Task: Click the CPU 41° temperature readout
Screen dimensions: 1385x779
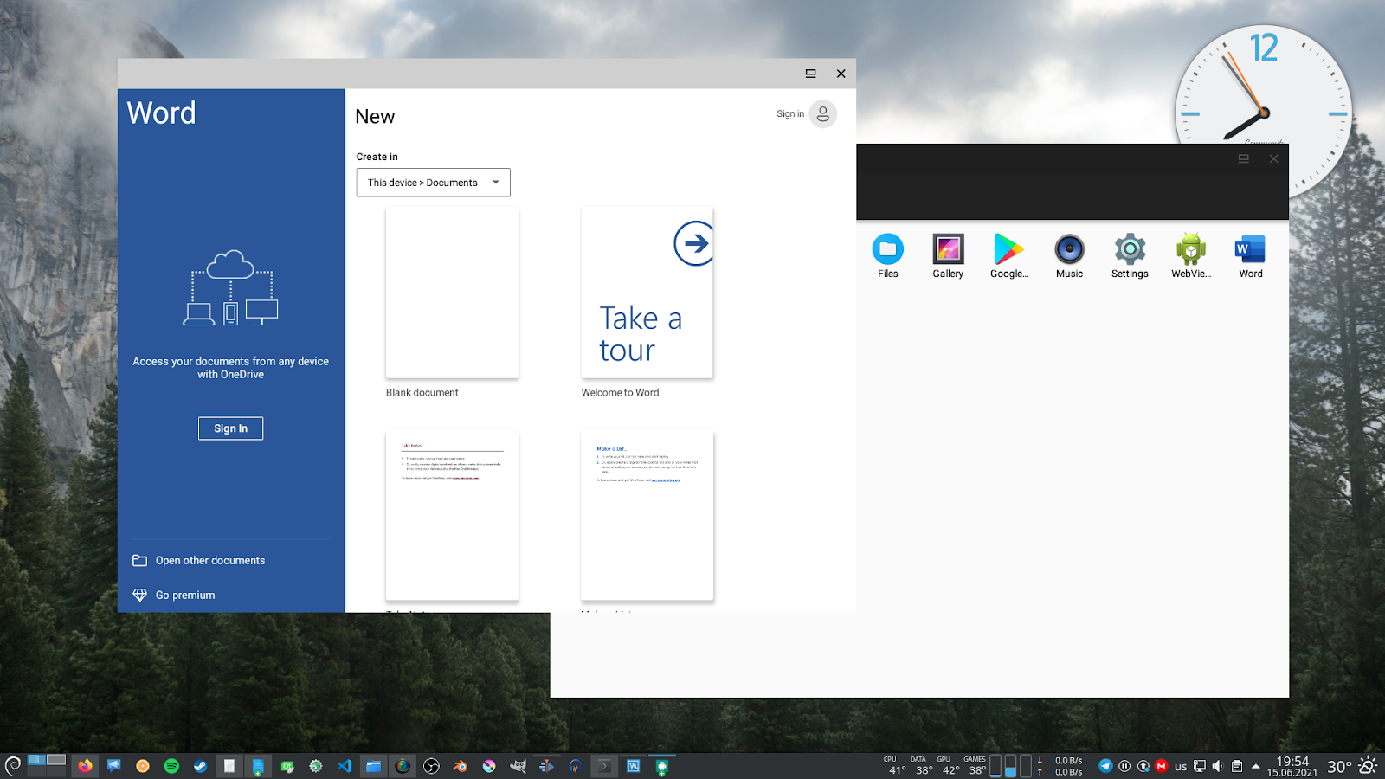Action: point(897,766)
